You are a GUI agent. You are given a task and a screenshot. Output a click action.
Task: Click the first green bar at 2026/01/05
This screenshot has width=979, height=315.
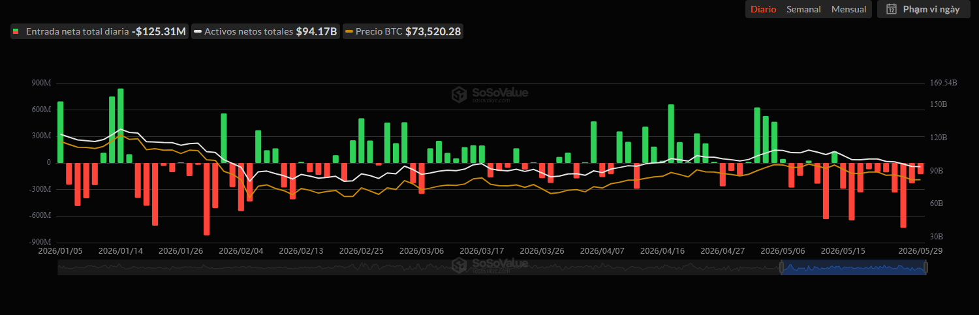pos(61,132)
